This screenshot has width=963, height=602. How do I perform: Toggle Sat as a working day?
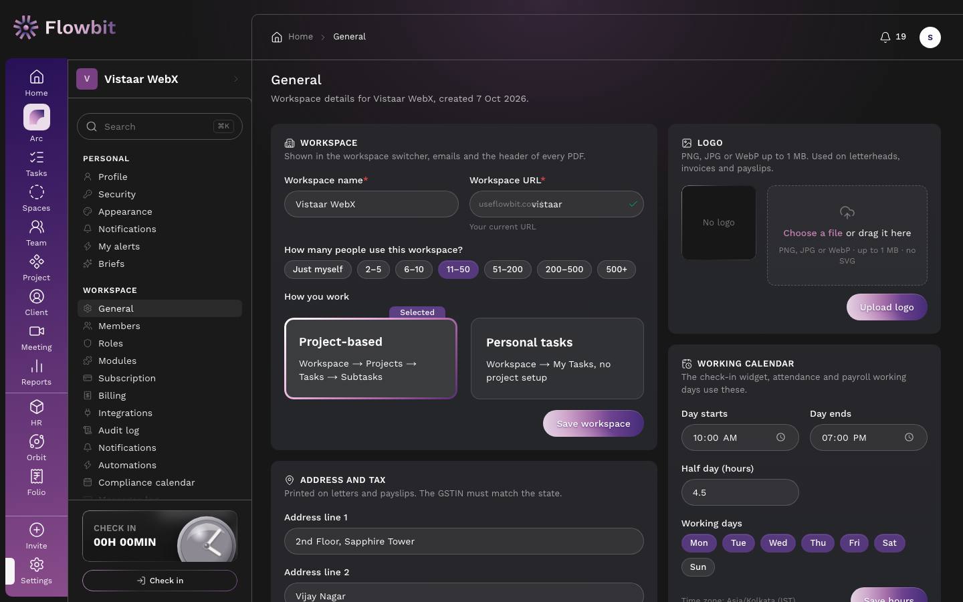tap(889, 543)
